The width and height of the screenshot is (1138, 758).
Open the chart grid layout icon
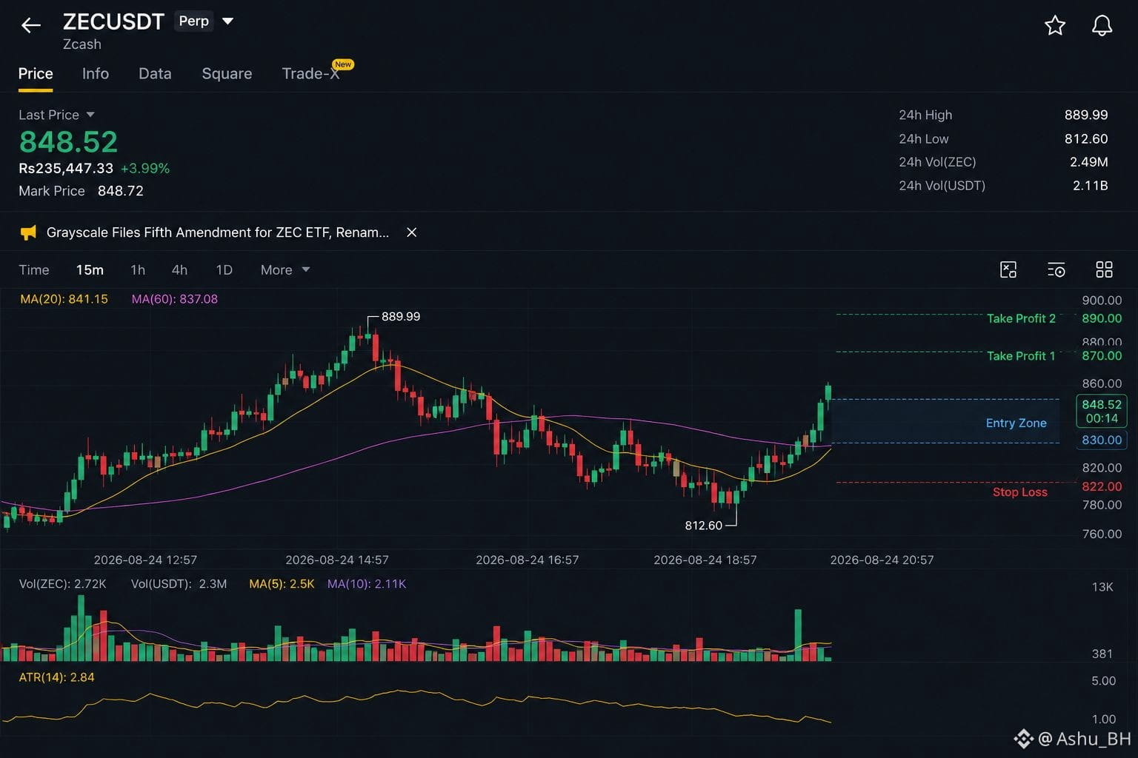click(1104, 269)
